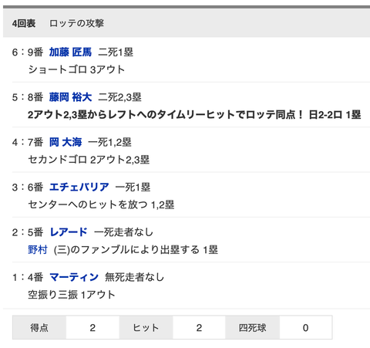This screenshot has height=348, width=370.
Task: Open player link マーティン
Action: coord(74,277)
